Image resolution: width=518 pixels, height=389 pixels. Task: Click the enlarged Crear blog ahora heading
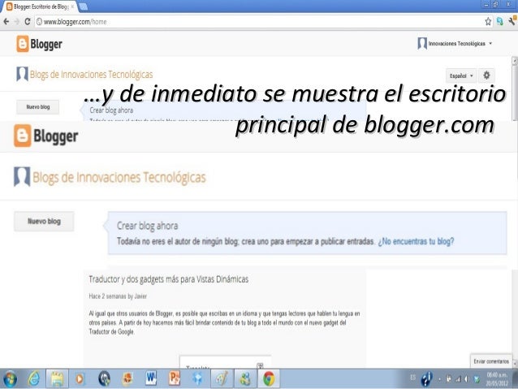pyautogui.click(x=147, y=226)
